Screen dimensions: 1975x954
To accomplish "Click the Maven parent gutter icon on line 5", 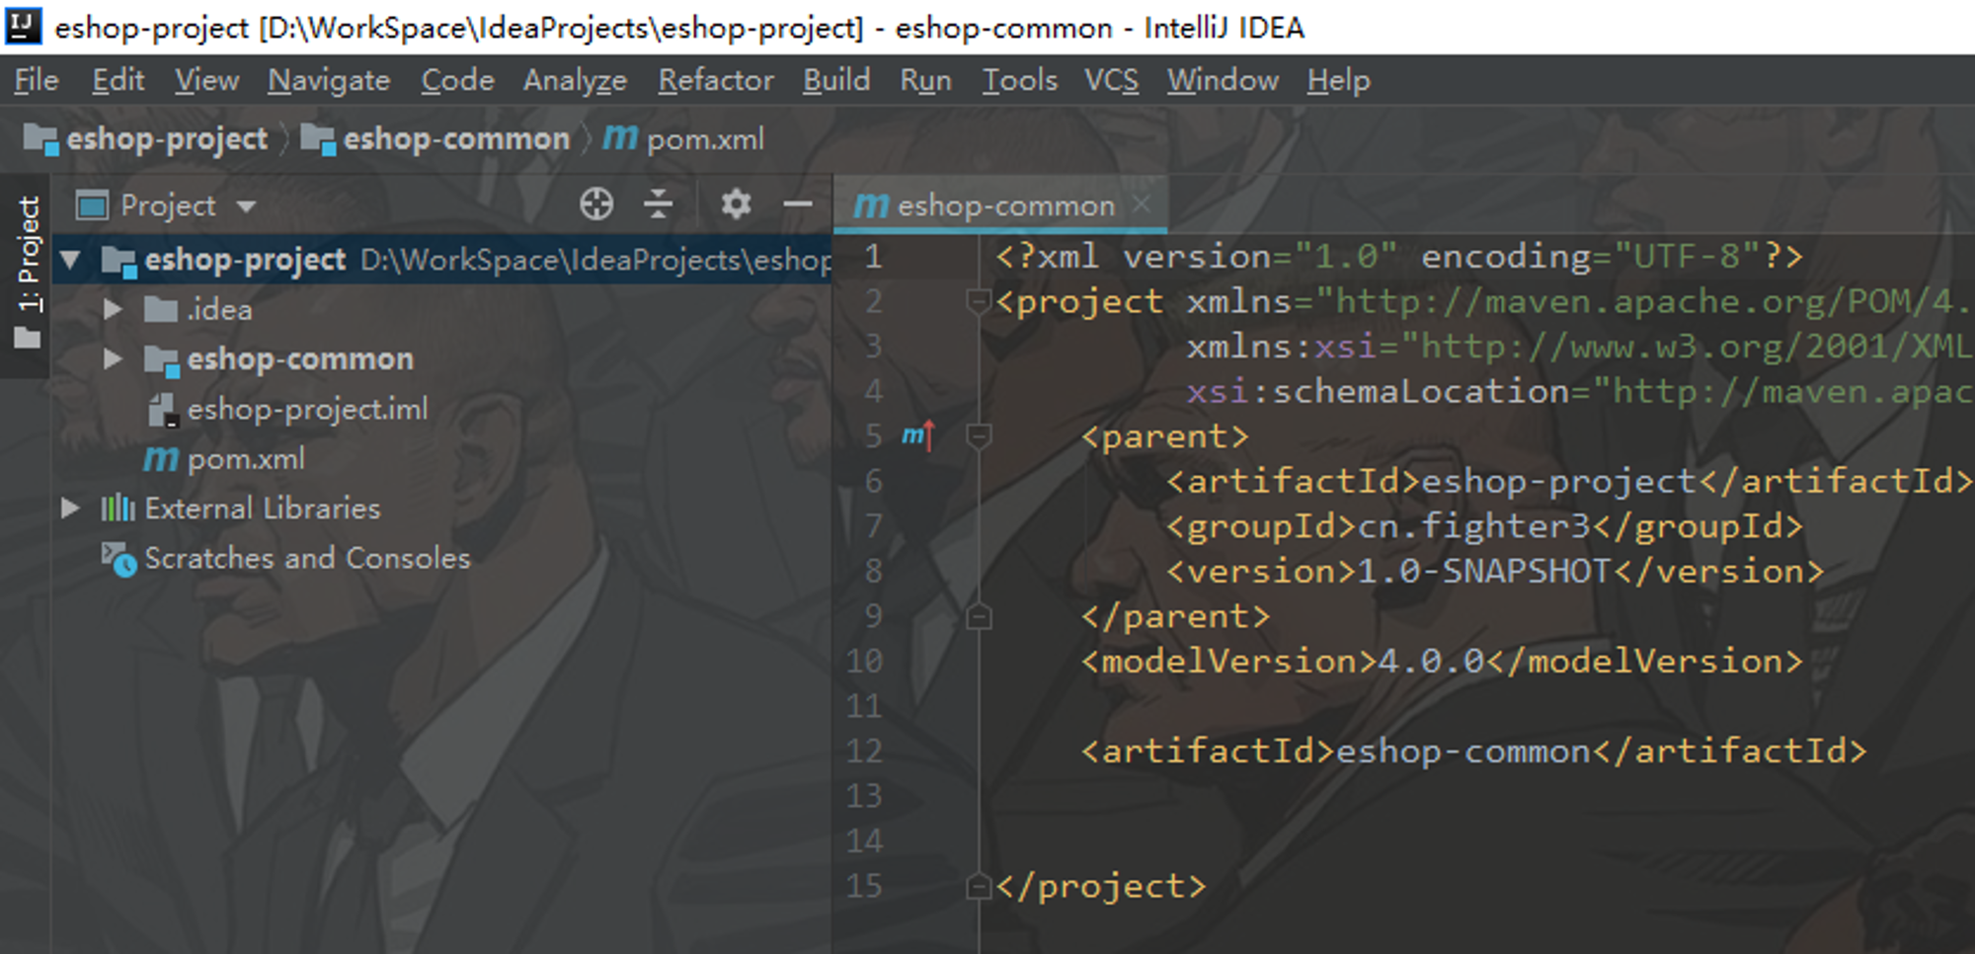I will pos(917,436).
